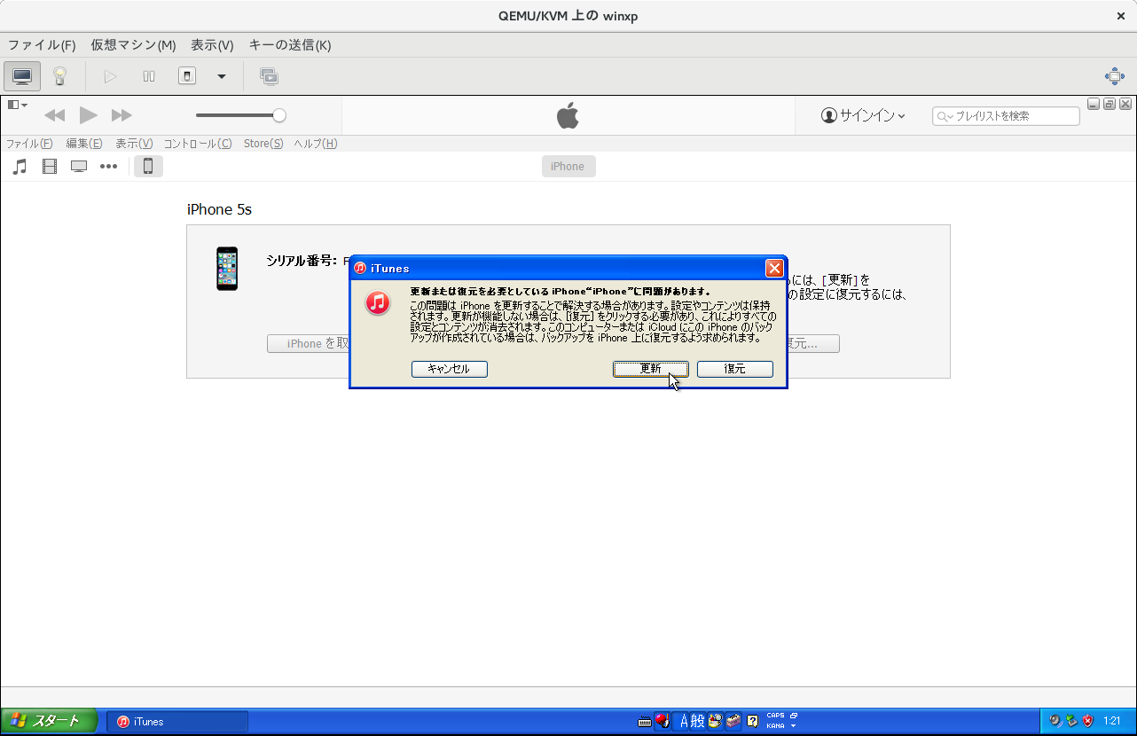Click the VM shutdown power icon

tap(187, 76)
